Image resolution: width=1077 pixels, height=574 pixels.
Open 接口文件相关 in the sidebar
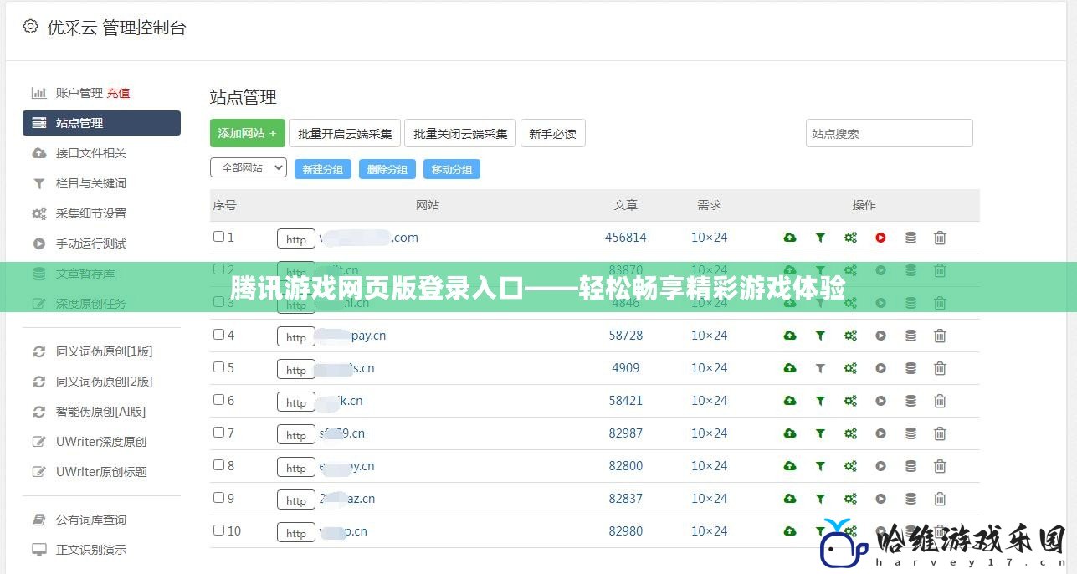point(91,153)
